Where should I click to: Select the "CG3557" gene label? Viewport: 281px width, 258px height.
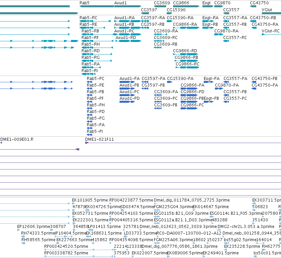pos(231,10)
